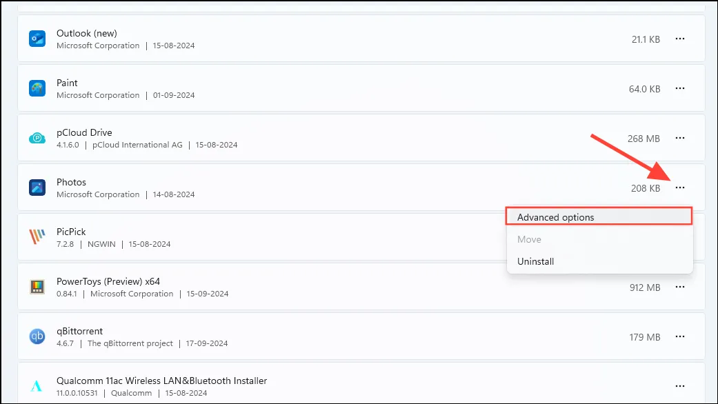Click the 268 MB size of pCloud Drive
This screenshot has width=718, height=404.
pos(644,139)
